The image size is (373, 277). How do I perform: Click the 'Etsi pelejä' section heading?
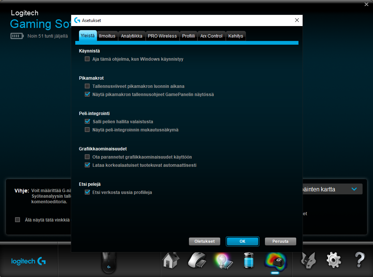(90, 184)
